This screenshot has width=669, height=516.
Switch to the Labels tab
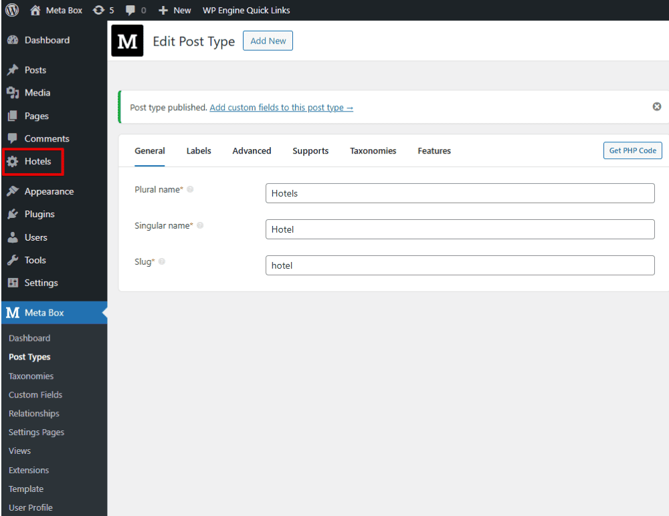pos(198,150)
